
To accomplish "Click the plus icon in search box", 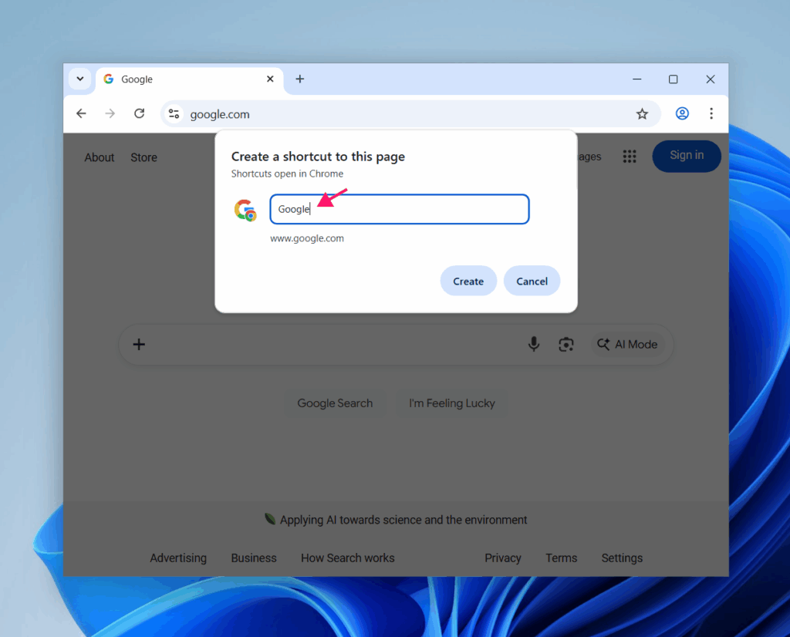I will coord(139,345).
